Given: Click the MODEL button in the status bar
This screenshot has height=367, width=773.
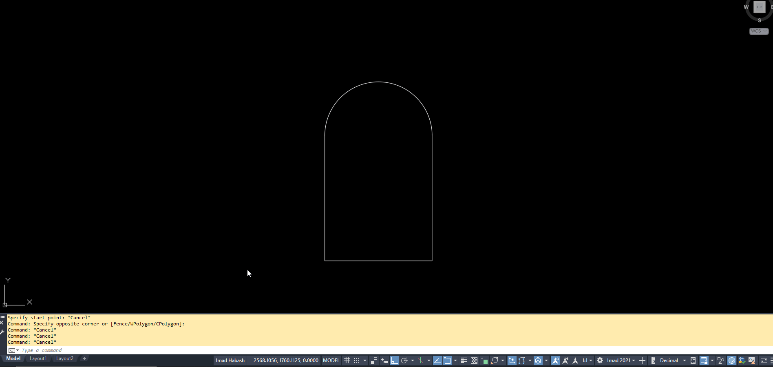Looking at the screenshot, I should 331,360.
